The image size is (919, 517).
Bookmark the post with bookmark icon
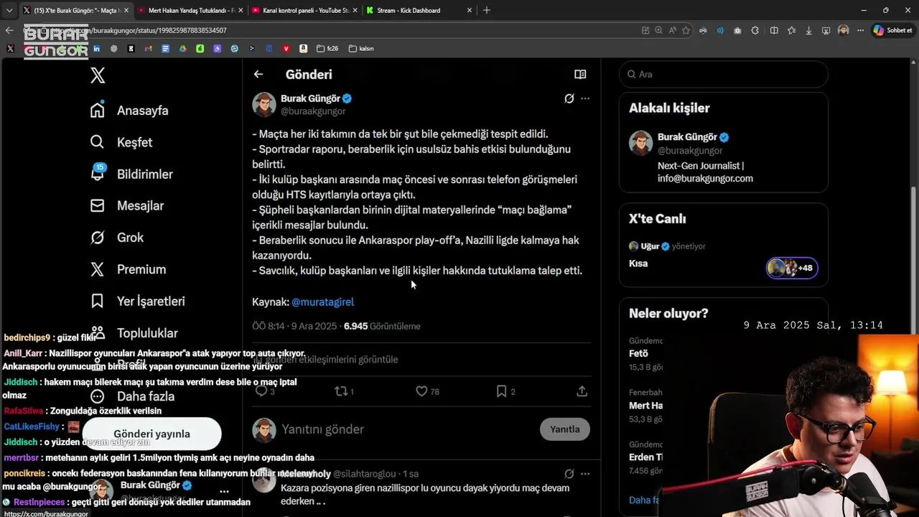[x=502, y=391]
